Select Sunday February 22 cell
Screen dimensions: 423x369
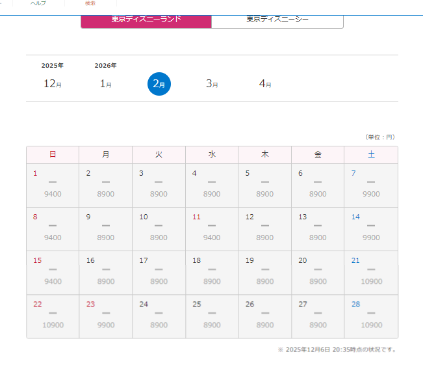click(53, 316)
